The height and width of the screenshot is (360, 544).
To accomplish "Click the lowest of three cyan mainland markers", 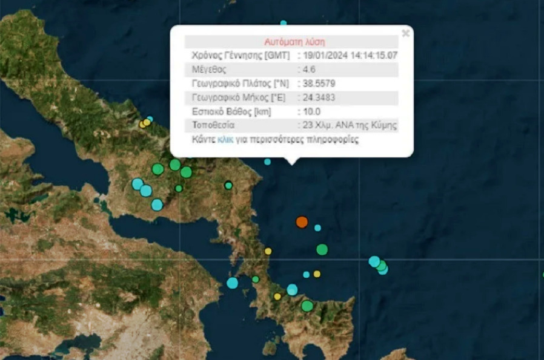I will pos(157,205).
